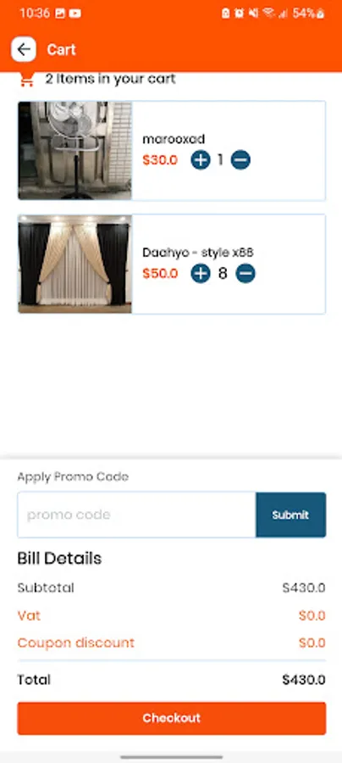Screen dimensions: 342x763
Task: Open the marooxad fan product image
Action: point(74,150)
